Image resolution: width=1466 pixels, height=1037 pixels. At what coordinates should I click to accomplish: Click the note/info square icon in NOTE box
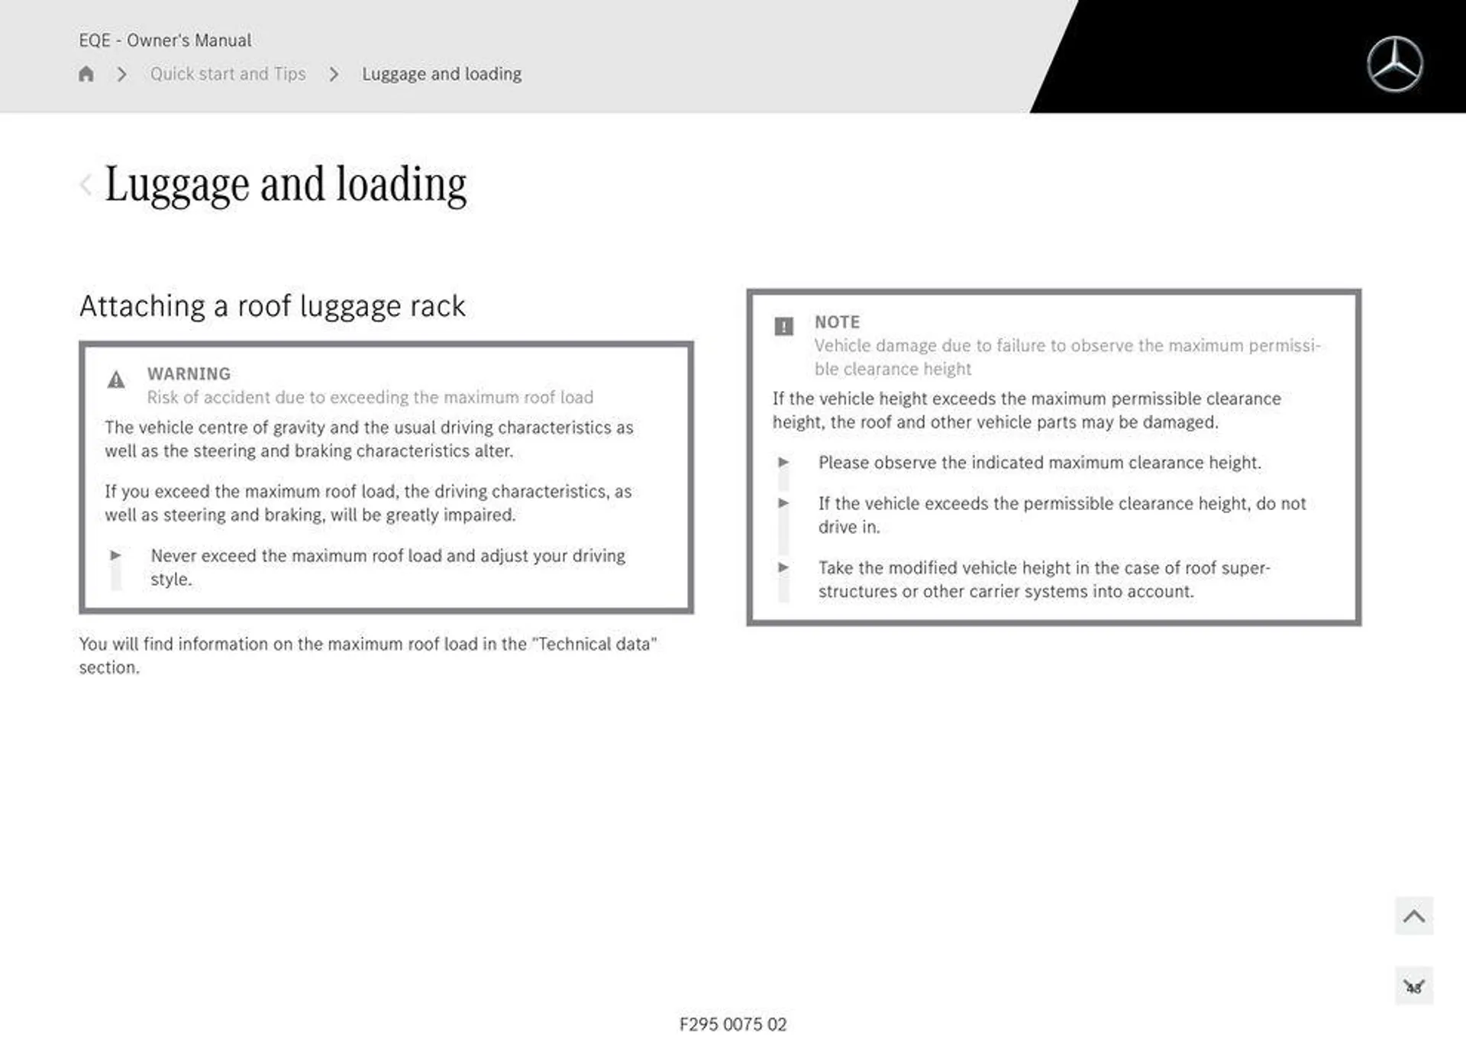pos(783,323)
